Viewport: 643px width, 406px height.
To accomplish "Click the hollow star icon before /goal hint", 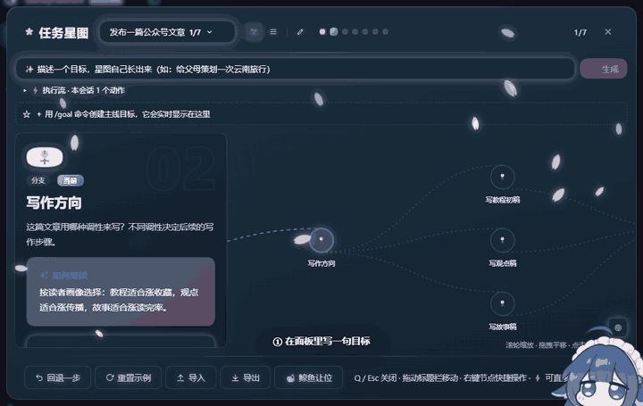I will point(27,114).
